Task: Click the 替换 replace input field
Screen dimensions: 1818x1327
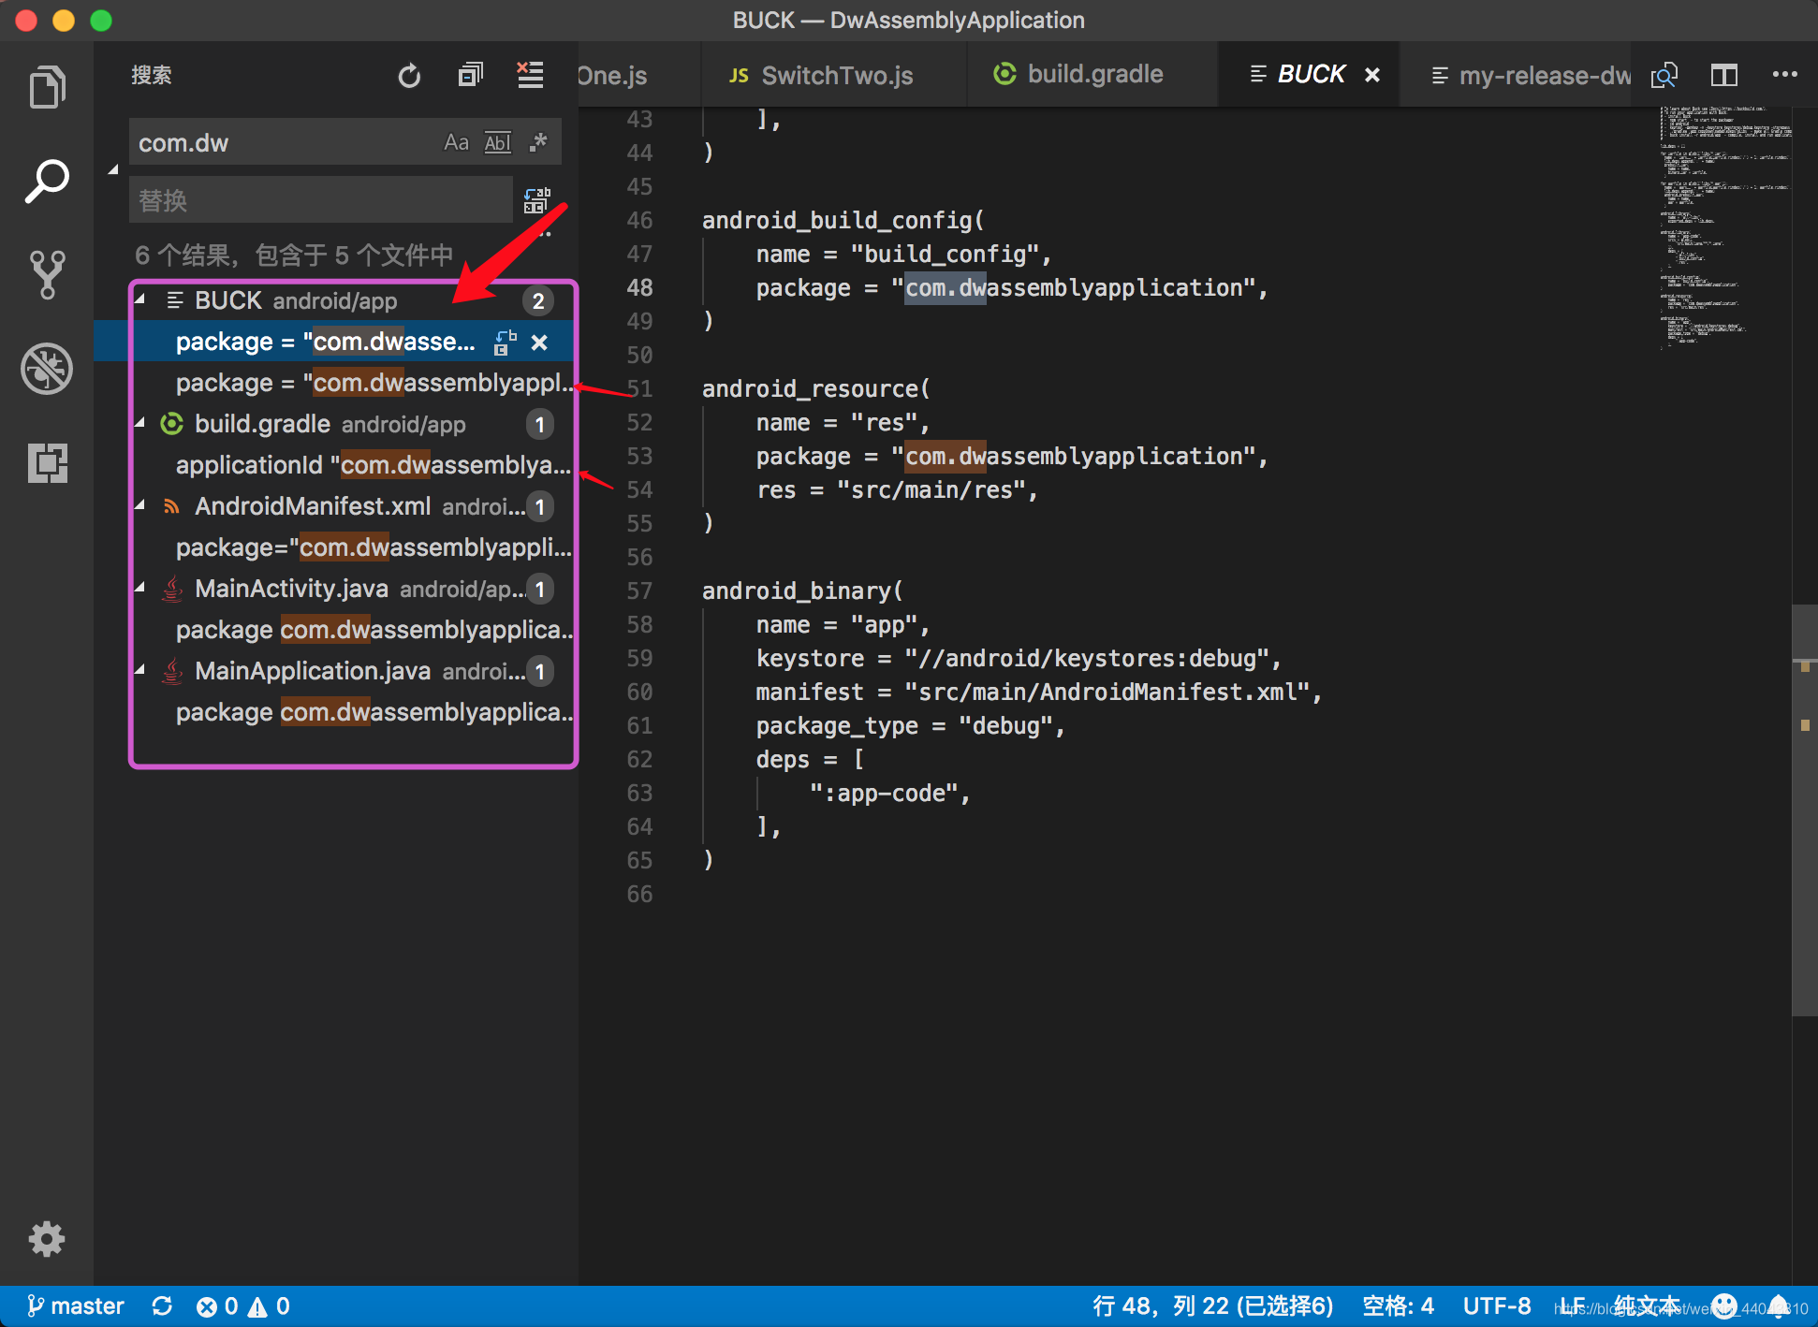Action: click(320, 199)
